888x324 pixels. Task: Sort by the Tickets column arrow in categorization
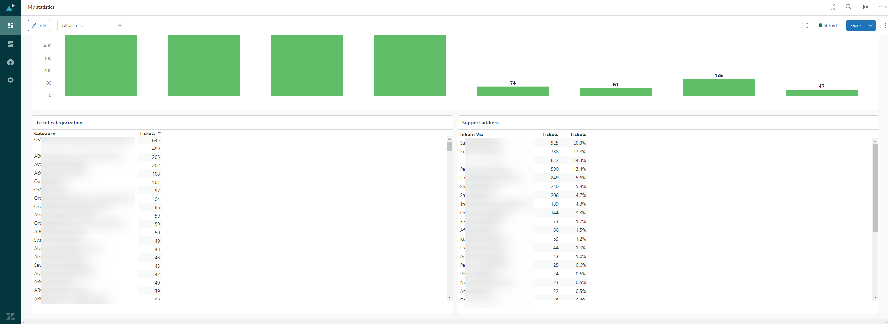pos(159,133)
